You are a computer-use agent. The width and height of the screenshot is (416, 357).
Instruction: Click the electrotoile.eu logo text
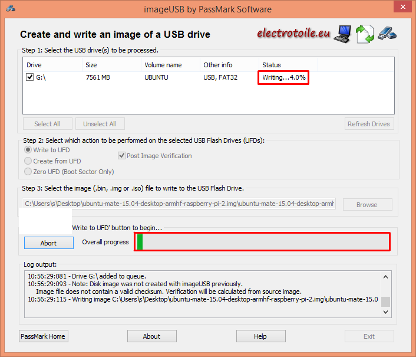click(x=293, y=33)
